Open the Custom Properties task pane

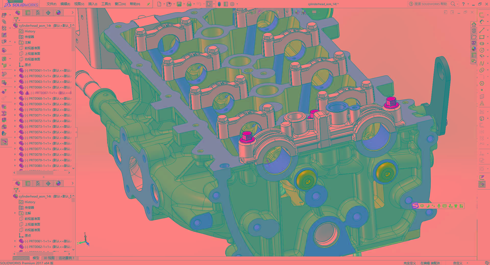click(474, 55)
